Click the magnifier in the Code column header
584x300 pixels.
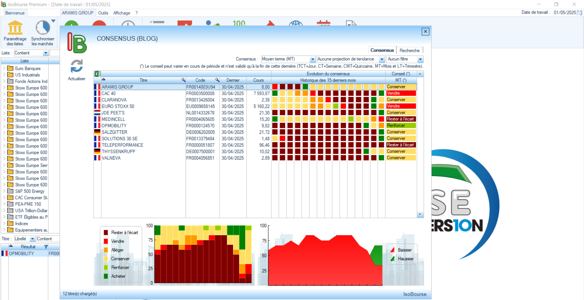click(x=217, y=80)
